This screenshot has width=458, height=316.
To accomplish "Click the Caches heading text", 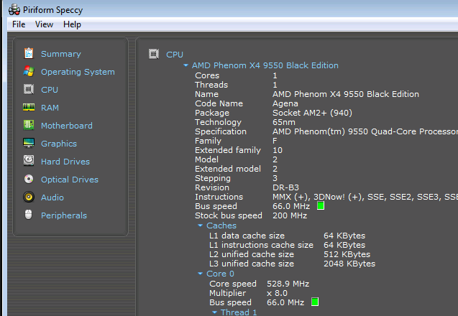I will coord(221,226).
